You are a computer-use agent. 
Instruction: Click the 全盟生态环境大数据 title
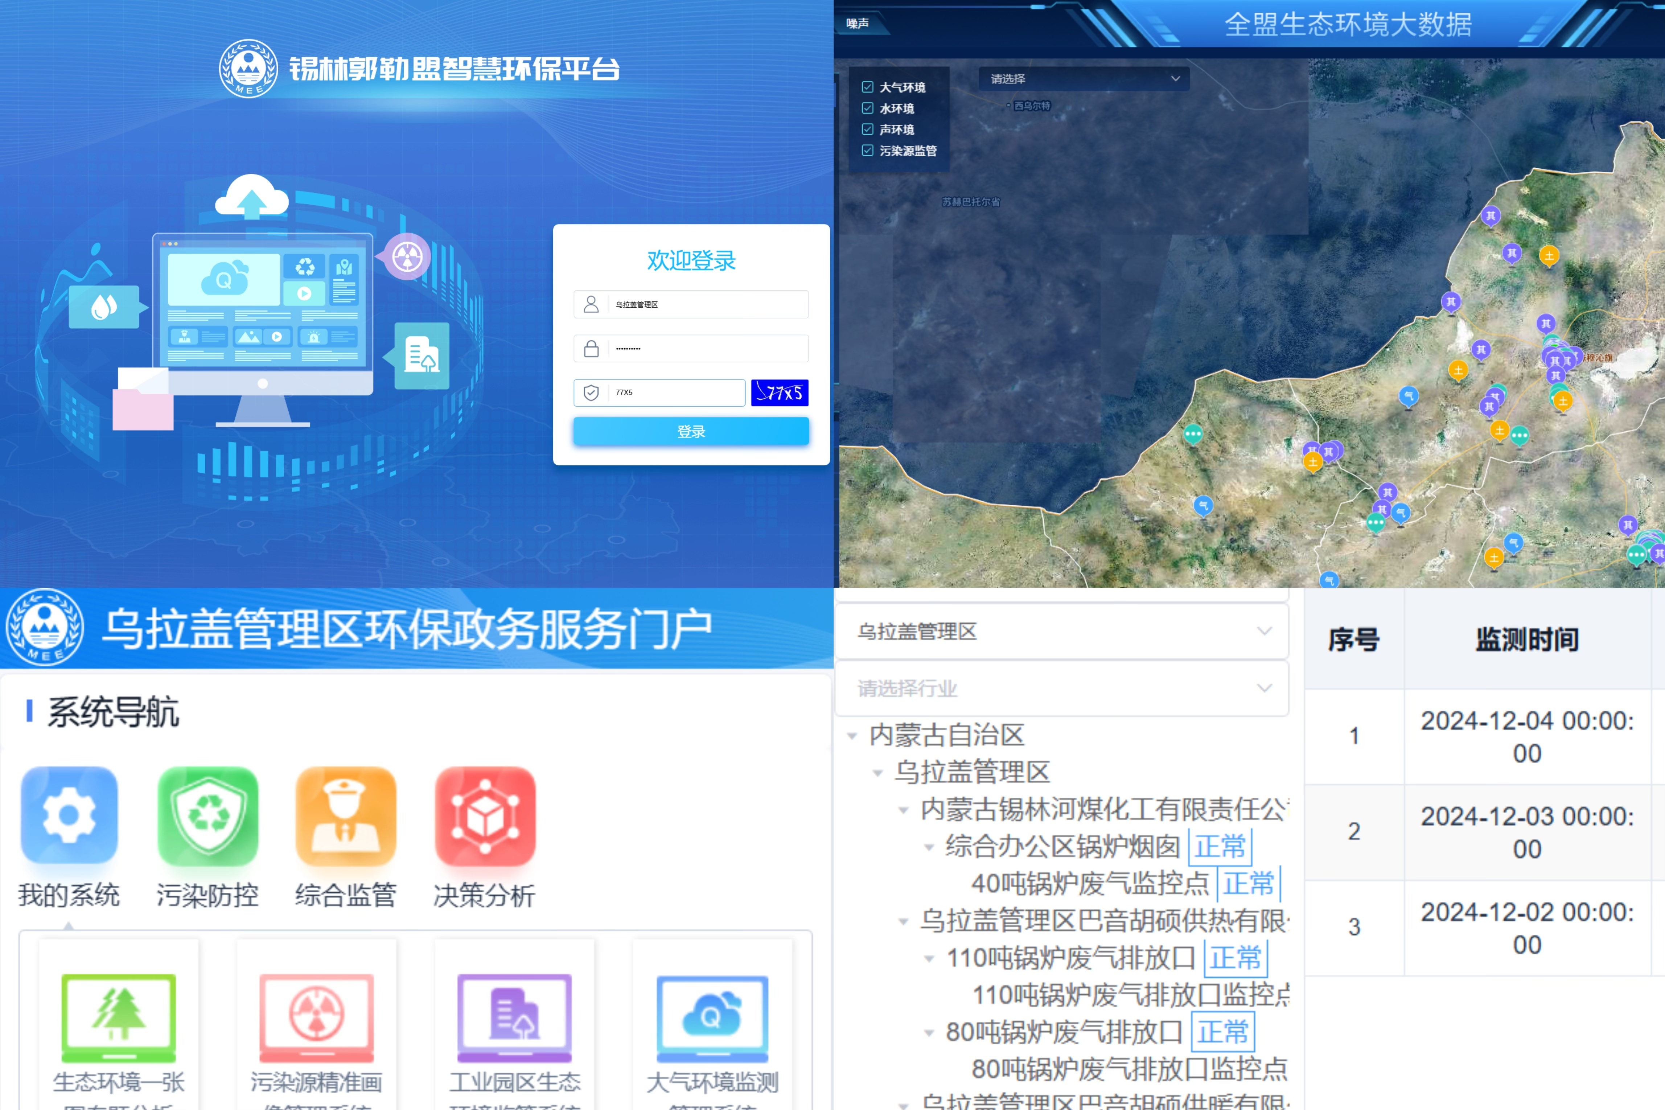click(1348, 25)
